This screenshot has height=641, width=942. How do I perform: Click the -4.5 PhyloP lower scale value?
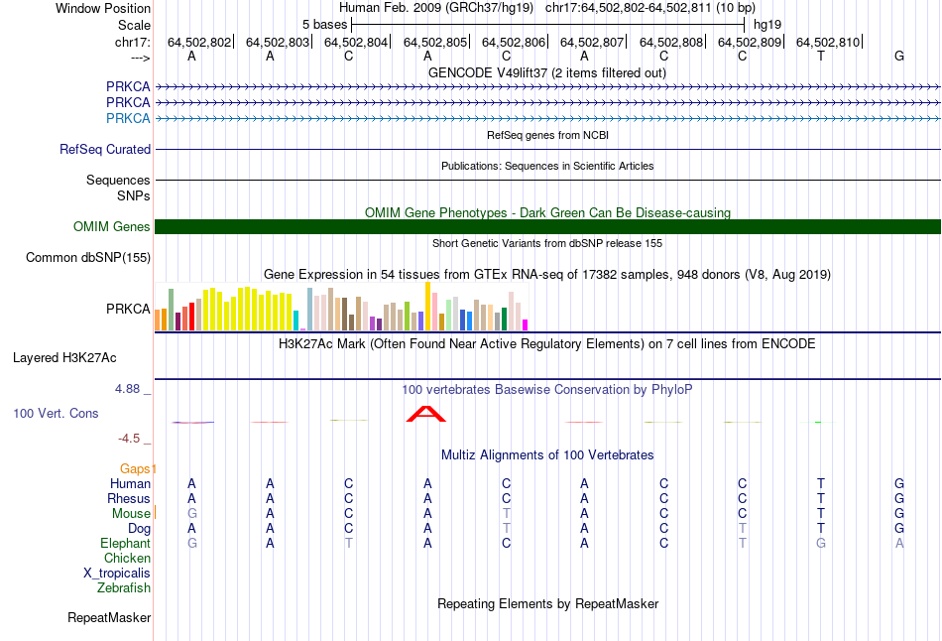(129, 439)
